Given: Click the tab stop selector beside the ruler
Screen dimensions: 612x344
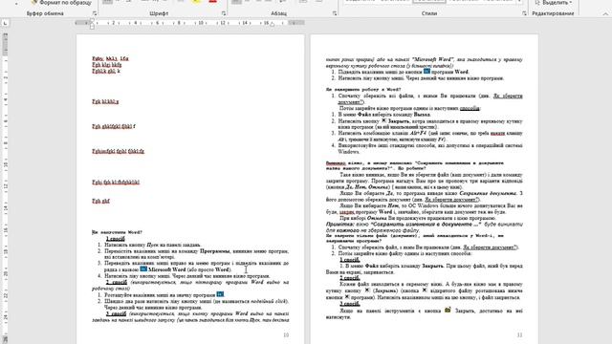Looking at the screenshot, I should coord(5,23).
